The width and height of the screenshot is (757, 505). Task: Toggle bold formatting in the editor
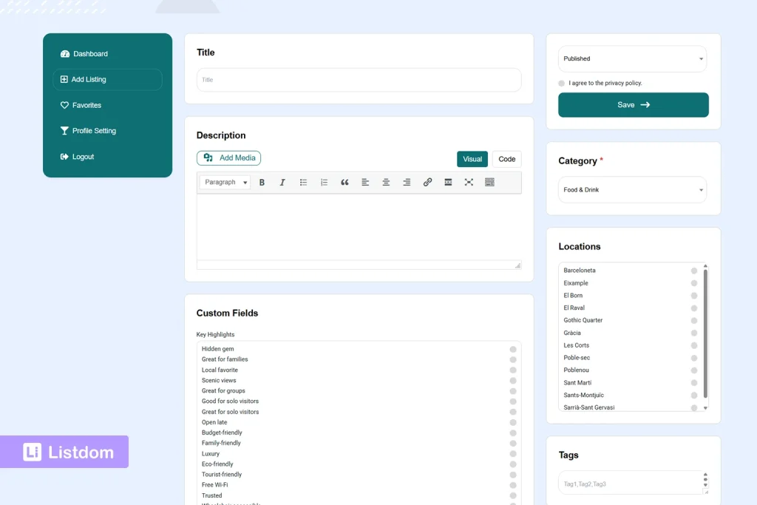pyautogui.click(x=262, y=182)
